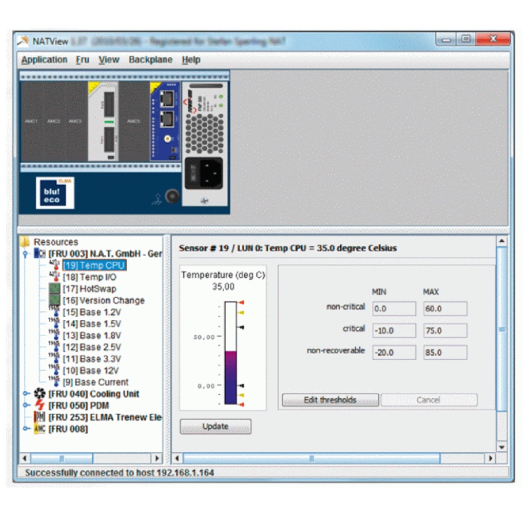Open the Fru menu
Screen dimensions: 526x526
83,60
